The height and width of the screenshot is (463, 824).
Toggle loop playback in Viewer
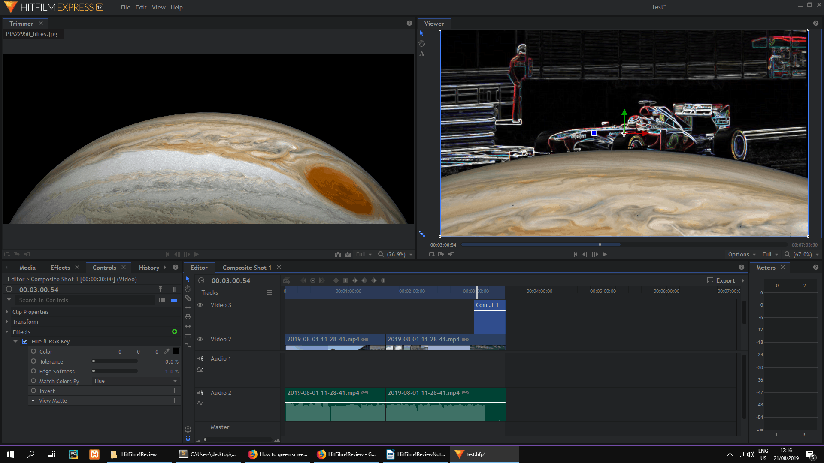(x=431, y=254)
